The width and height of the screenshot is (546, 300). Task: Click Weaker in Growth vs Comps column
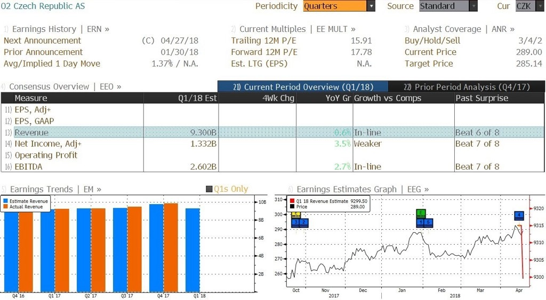tap(368, 144)
